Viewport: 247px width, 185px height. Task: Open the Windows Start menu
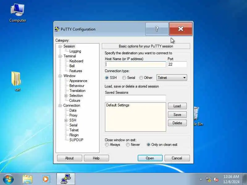8,179
